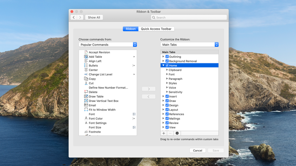The height and width of the screenshot is (166, 296).
Task: Click the Change List Level icon
Action: click(x=86, y=74)
